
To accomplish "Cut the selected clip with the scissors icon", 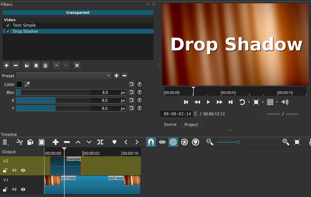I will (x=19, y=142).
